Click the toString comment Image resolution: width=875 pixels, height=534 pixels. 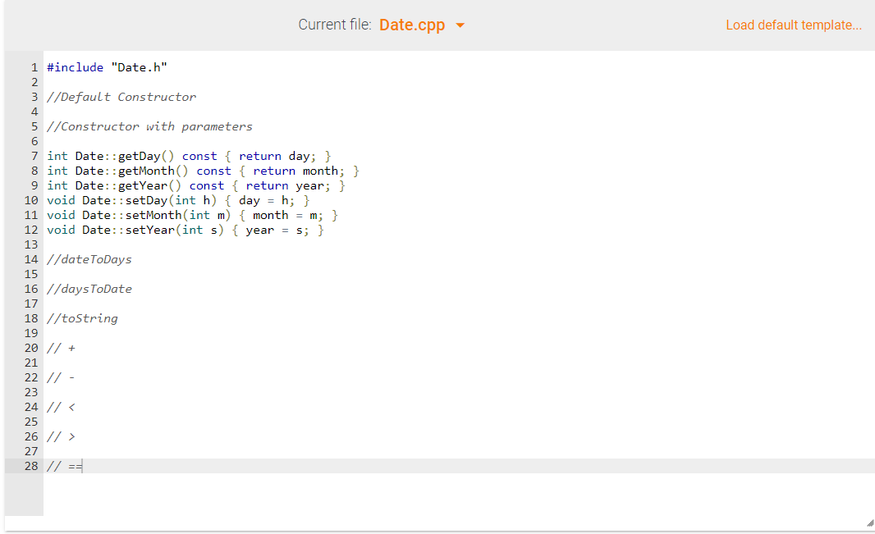(x=82, y=318)
